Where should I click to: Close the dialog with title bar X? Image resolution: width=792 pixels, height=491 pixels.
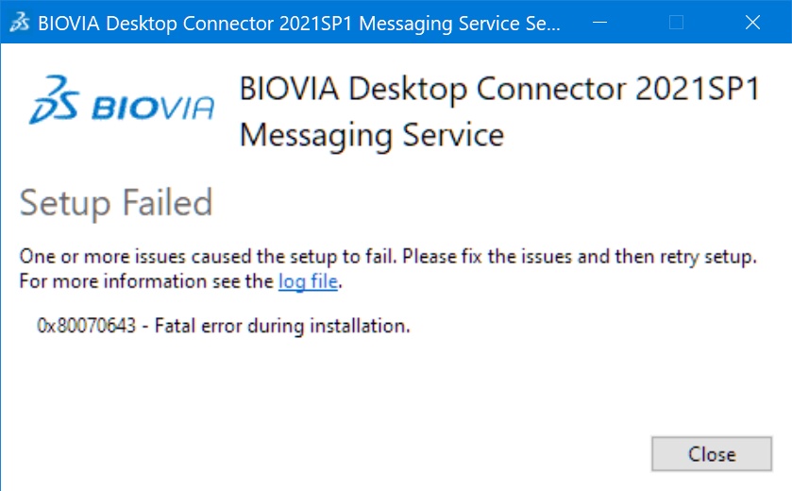pyautogui.click(x=752, y=24)
